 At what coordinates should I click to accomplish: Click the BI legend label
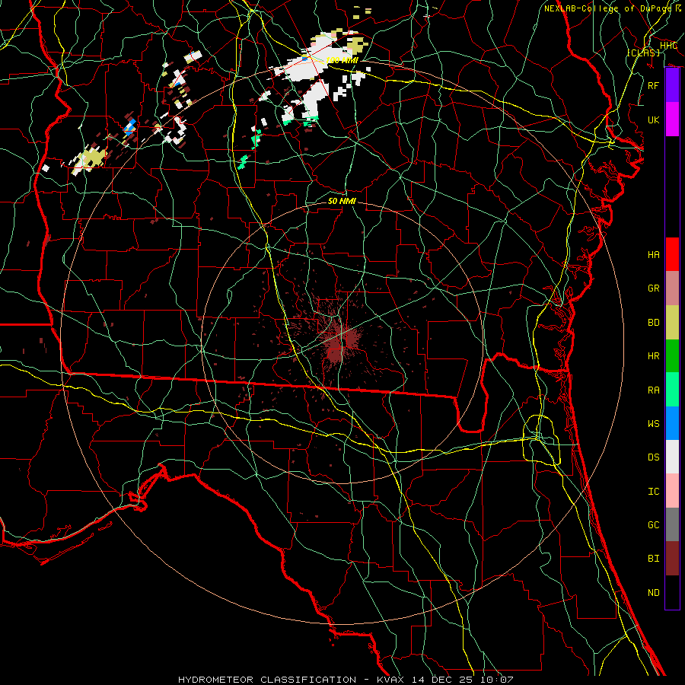pyautogui.click(x=654, y=559)
